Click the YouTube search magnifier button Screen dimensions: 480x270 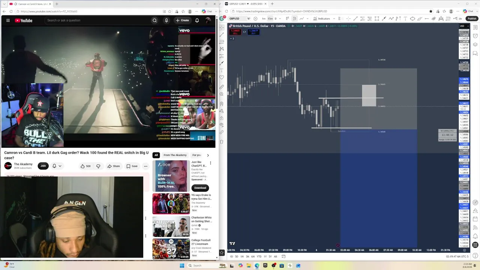coord(154,20)
